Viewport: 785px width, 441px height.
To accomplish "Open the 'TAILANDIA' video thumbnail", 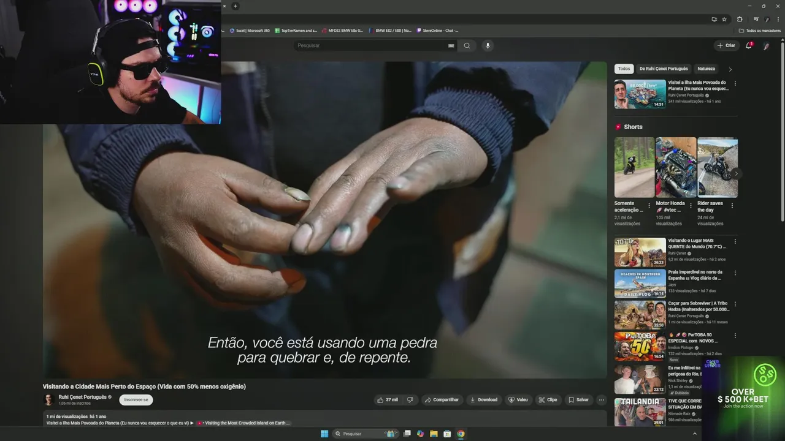I will pyautogui.click(x=640, y=412).
